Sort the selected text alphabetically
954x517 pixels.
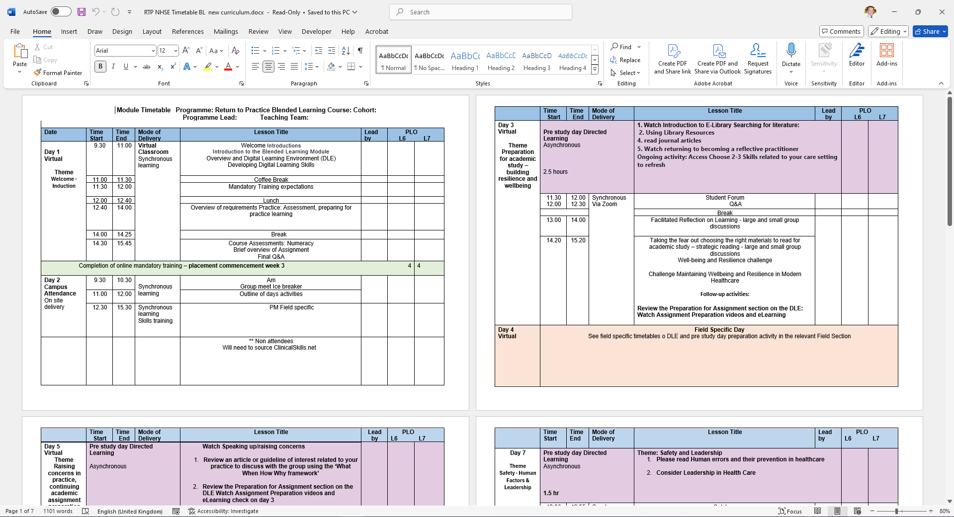[346, 51]
